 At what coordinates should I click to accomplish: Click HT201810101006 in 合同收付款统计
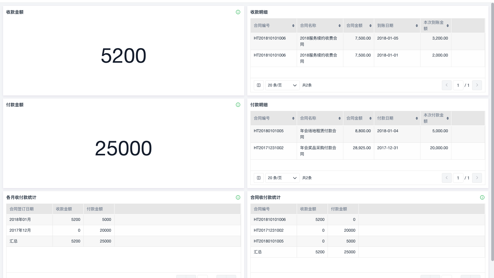[270, 220]
